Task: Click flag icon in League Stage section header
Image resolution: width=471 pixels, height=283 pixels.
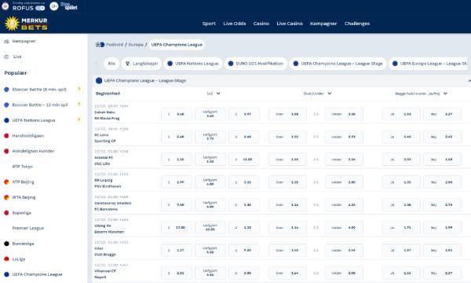Action: point(99,81)
